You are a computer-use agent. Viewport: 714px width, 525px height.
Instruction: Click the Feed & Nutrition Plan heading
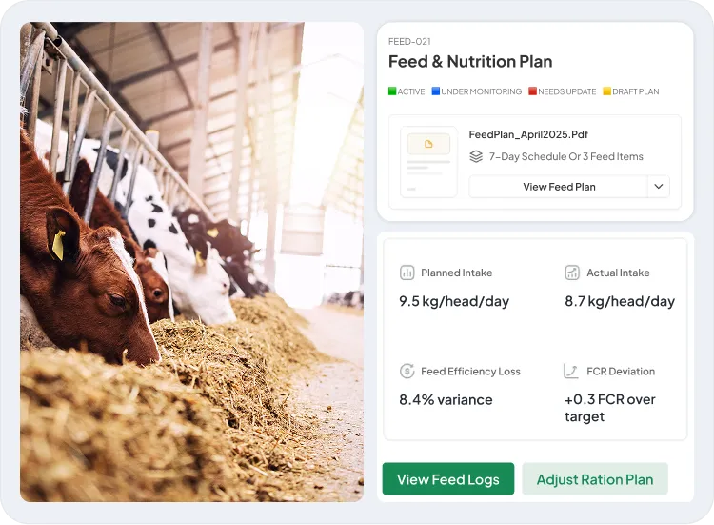(x=470, y=62)
